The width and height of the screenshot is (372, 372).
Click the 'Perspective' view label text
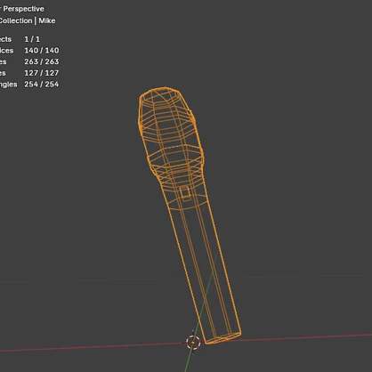coord(23,9)
